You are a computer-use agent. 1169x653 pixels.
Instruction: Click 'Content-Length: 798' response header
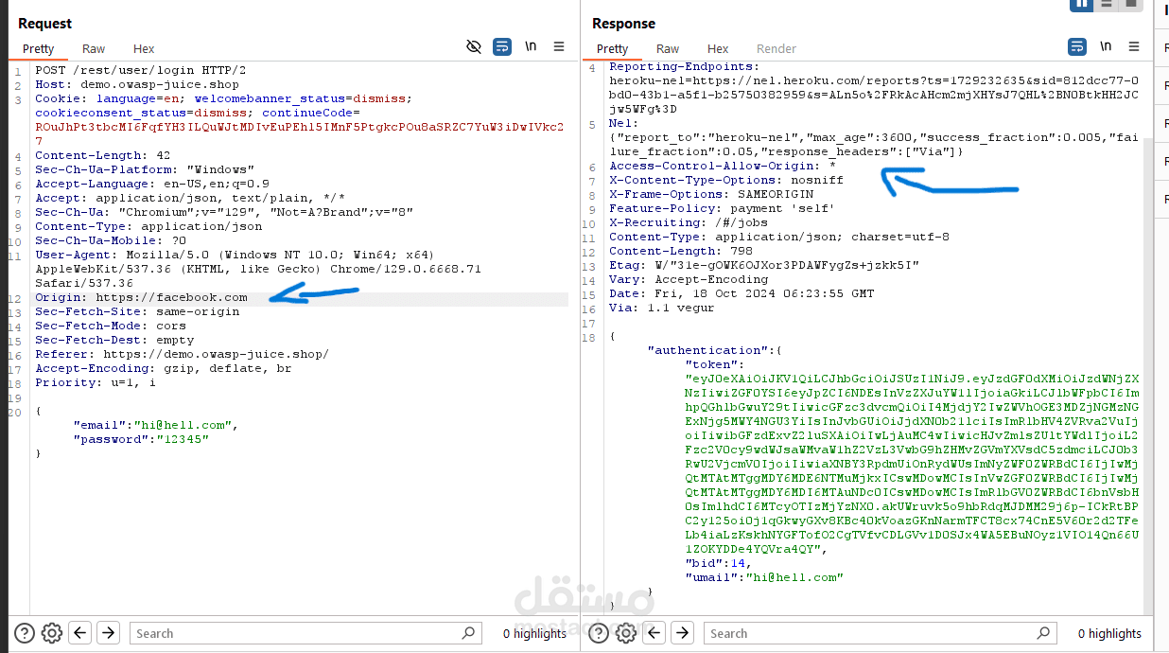click(x=681, y=251)
